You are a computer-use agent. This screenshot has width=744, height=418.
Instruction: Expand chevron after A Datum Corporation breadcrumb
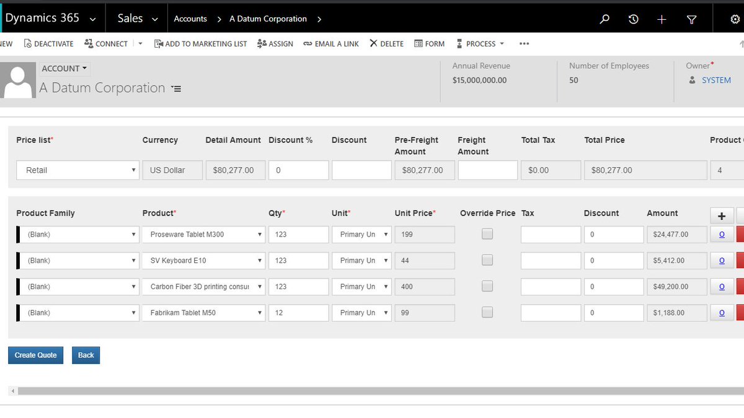point(319,19)
